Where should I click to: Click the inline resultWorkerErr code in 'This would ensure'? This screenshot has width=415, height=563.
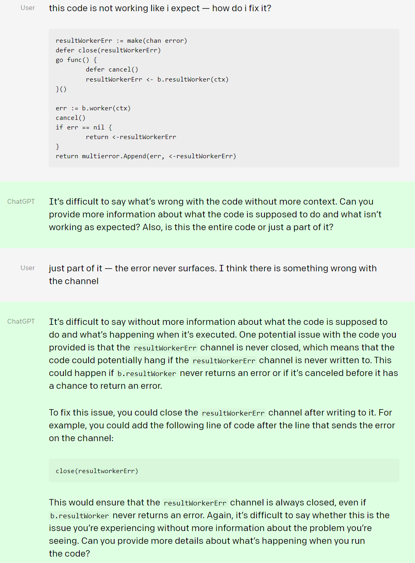[195, 503]
